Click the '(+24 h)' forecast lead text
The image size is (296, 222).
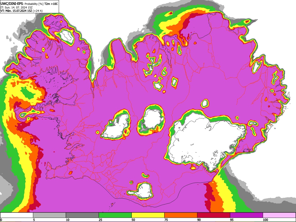coord(38,11)
